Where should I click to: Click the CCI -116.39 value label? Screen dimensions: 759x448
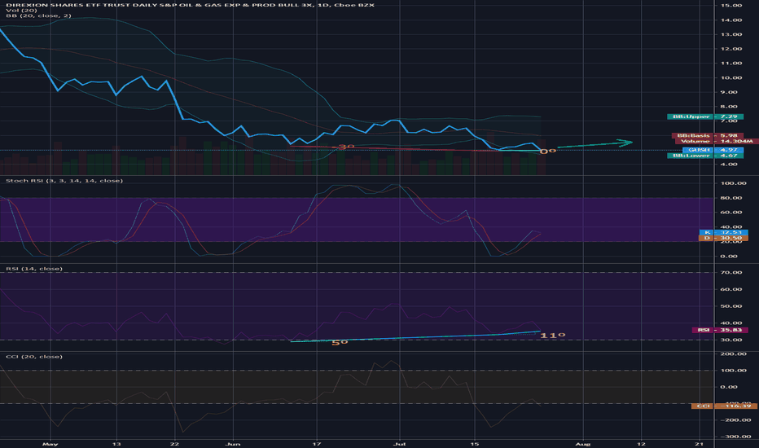click(x=724, y=406)
